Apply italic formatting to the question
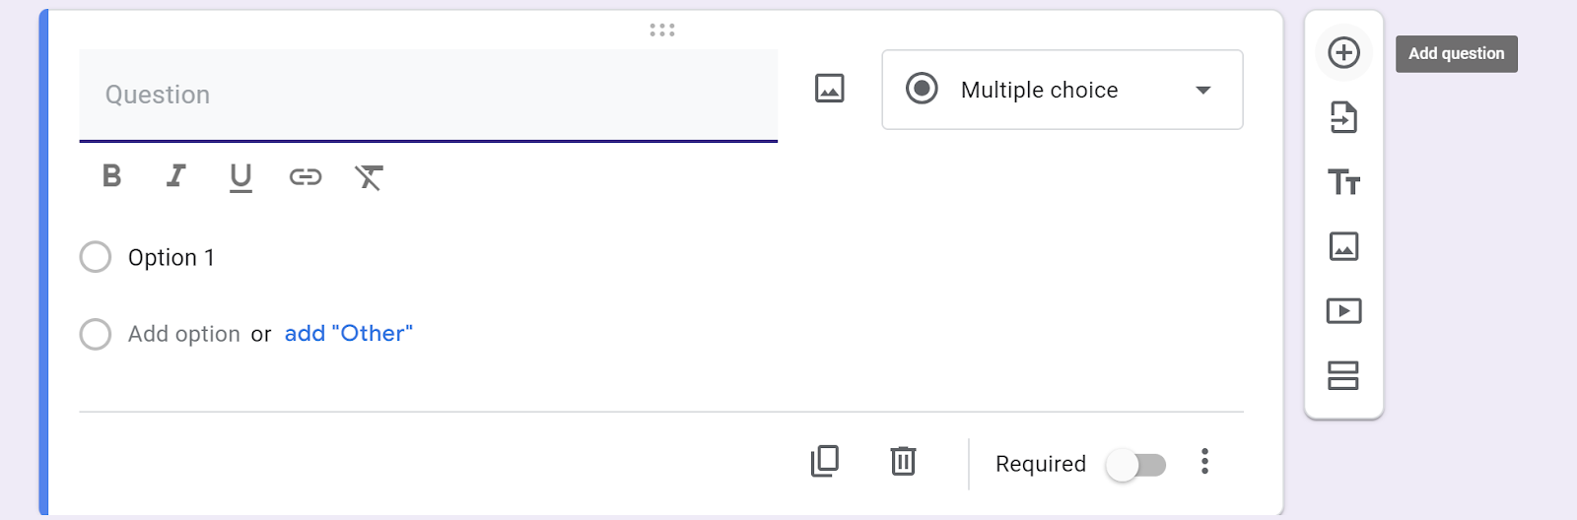 pyautogui.click(x=175, y=176)
